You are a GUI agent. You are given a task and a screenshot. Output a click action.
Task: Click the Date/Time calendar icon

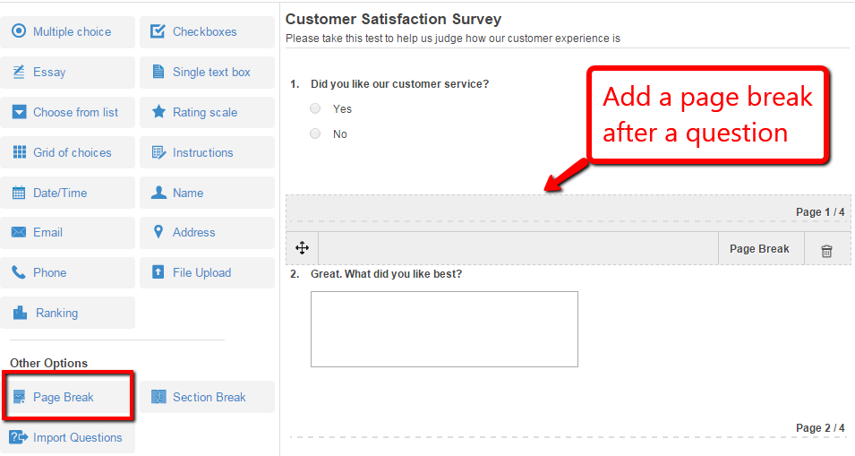19,193
